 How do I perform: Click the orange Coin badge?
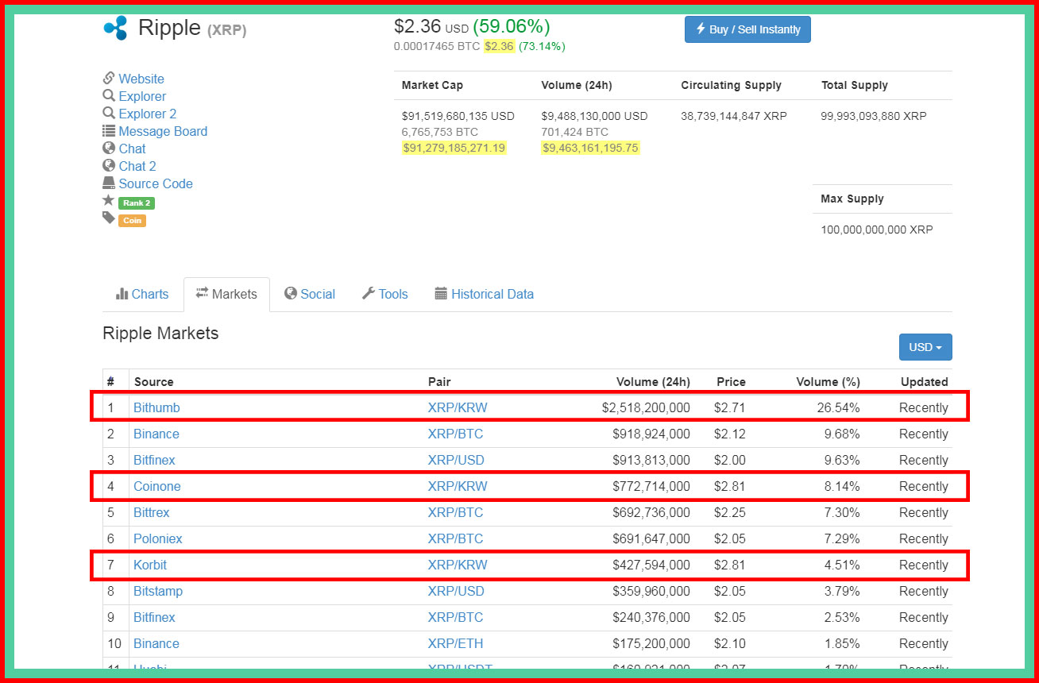click(132, 221)
